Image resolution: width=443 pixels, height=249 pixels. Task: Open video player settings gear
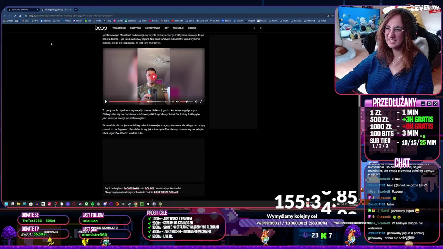coord(196,101)
